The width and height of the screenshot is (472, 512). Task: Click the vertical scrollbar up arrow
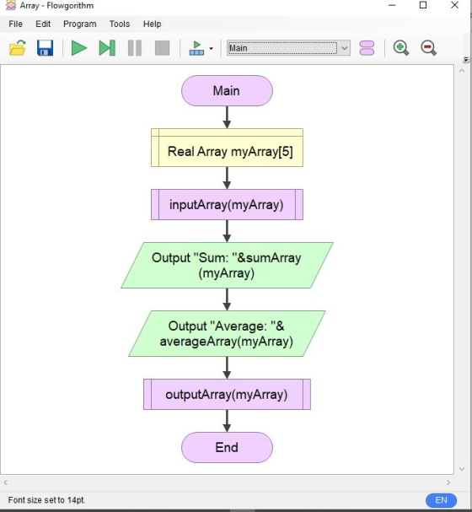click(x=462, y=71)
